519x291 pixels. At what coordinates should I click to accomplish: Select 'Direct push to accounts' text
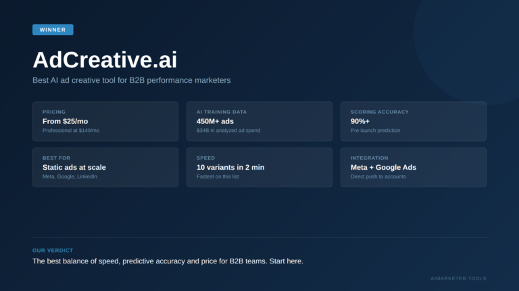point(378,176)
